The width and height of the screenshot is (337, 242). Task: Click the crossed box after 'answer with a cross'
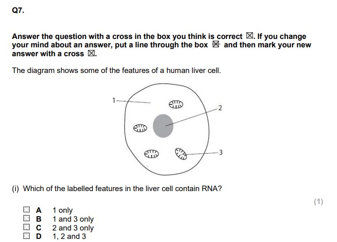coord(91,53)
